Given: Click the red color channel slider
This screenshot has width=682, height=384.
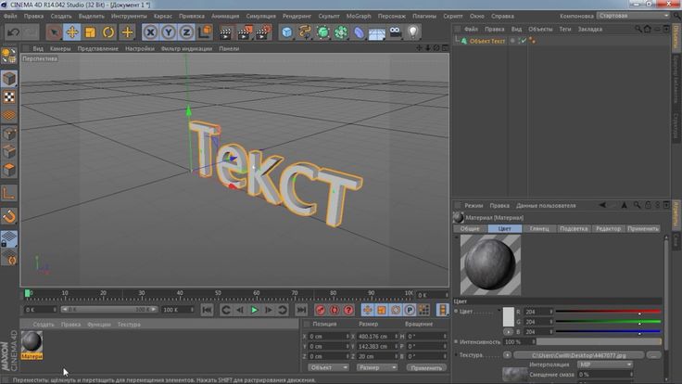Looking at the screenshot, I should pyautogui.click(x=607, y=312).
